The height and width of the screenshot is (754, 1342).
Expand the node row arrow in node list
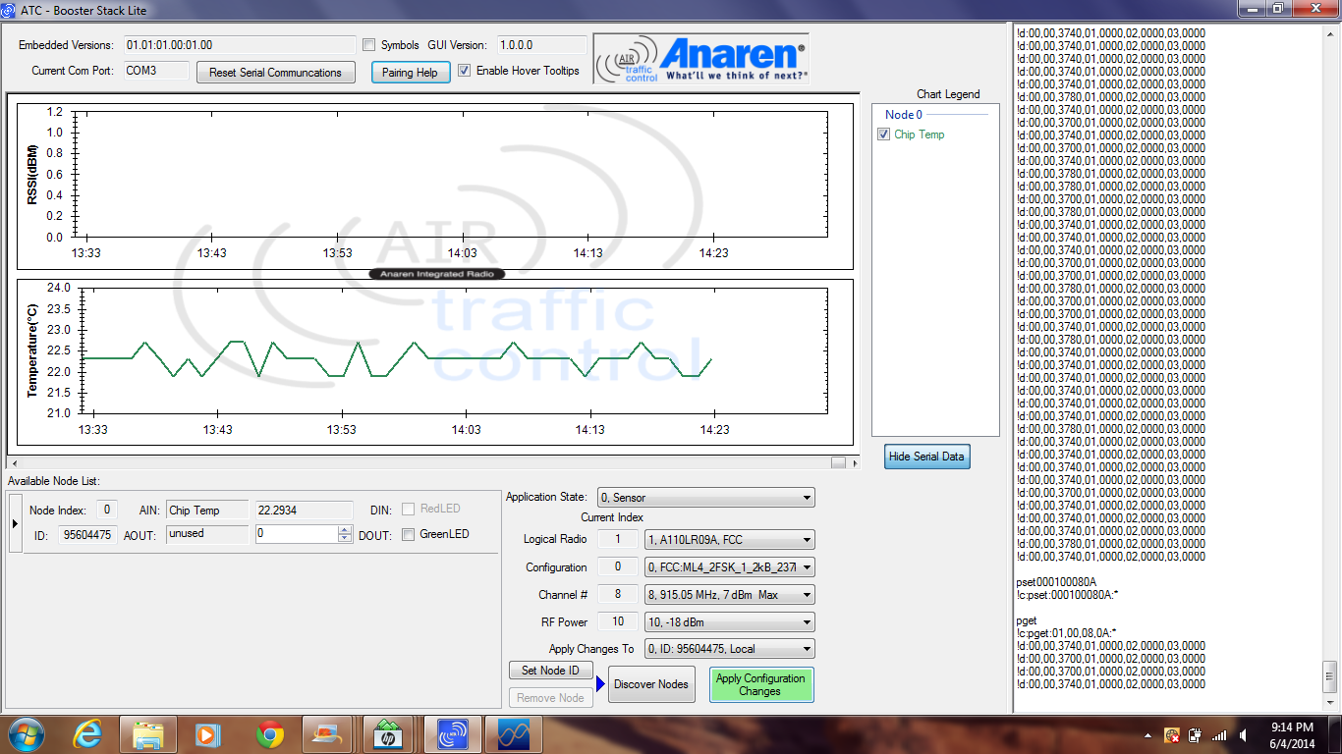[x=15, y=523]
